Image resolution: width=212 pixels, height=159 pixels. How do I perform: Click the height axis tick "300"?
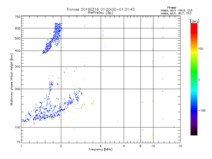tap(17, 67)
